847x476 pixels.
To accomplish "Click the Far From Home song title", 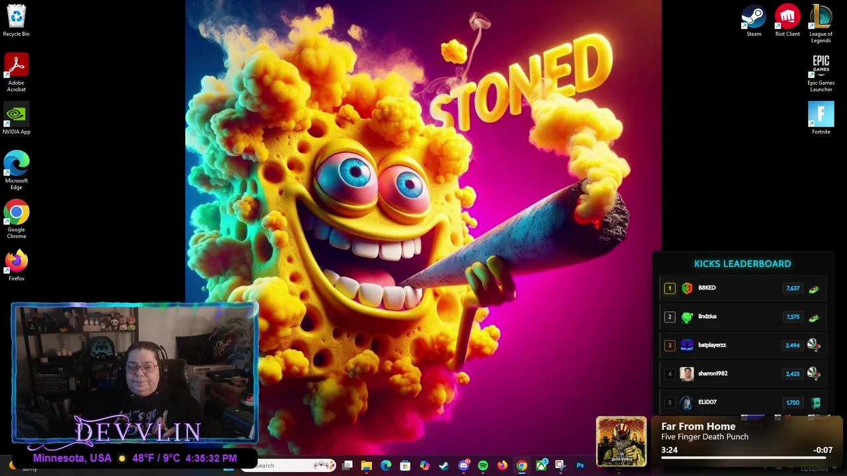I will pos(698,426).
